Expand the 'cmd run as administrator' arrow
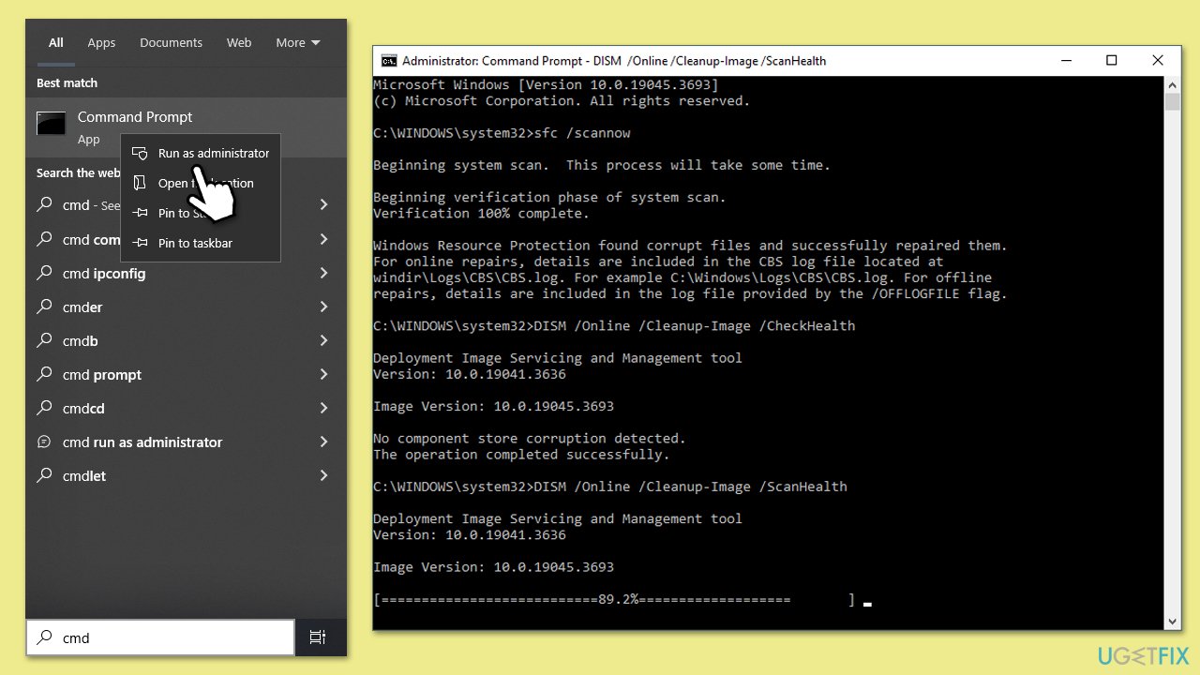1200x675 pixels. click(323, 442)
